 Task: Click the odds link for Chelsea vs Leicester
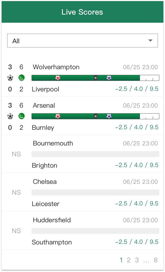point(137,204)
